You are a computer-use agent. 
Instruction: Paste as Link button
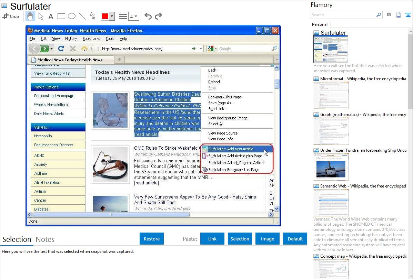tap(212, 239)
